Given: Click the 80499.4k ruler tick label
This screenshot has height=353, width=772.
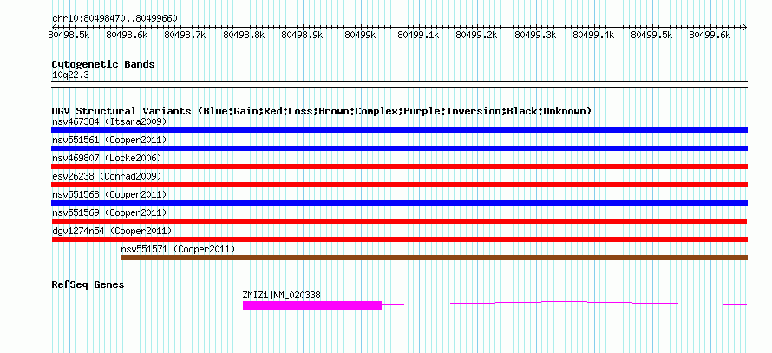Looking at the screenshot, I should click(593, 35).
